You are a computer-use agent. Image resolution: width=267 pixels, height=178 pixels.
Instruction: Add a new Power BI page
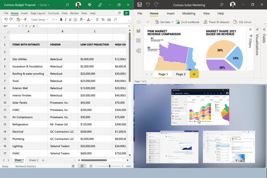click(x=194, y=74)
